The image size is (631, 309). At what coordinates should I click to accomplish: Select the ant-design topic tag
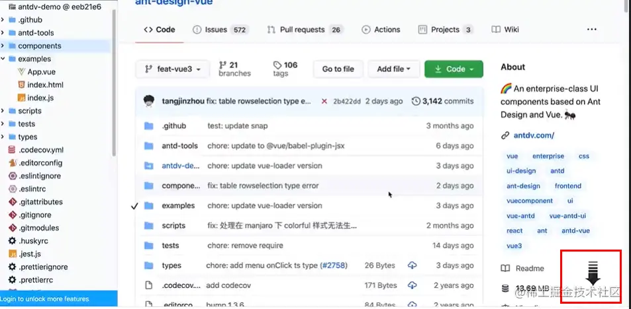point(523,186)
